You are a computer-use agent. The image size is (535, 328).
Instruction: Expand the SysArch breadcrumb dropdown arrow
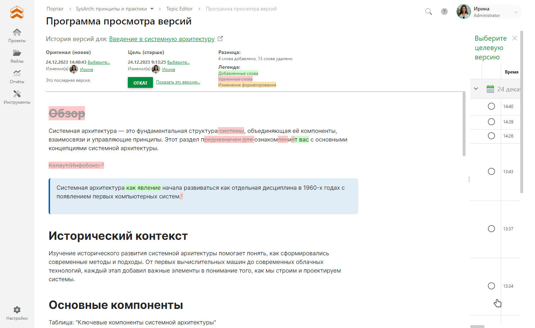152,9
